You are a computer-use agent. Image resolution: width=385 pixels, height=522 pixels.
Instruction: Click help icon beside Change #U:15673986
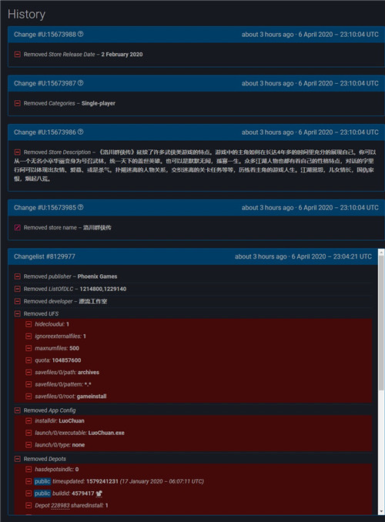[81, 132]
